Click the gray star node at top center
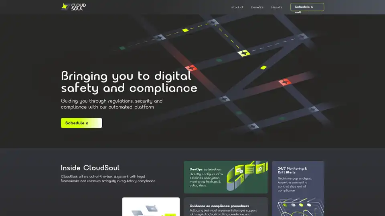Image resolution: width=385 pixels, height=216 pixels. (x=213, y=22)
